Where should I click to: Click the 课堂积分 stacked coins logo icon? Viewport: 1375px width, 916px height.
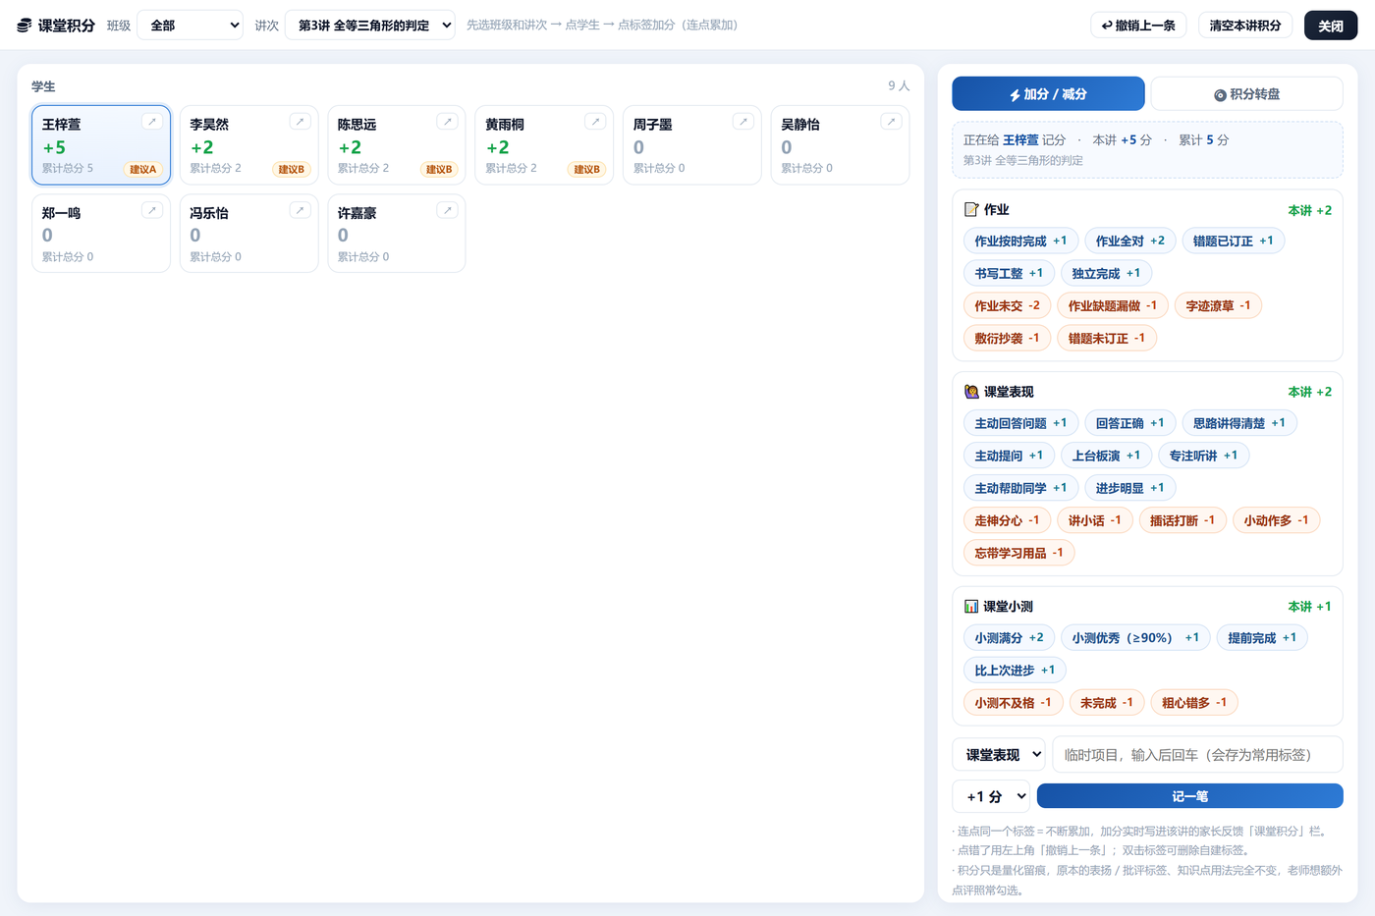[x=25, y=26]
